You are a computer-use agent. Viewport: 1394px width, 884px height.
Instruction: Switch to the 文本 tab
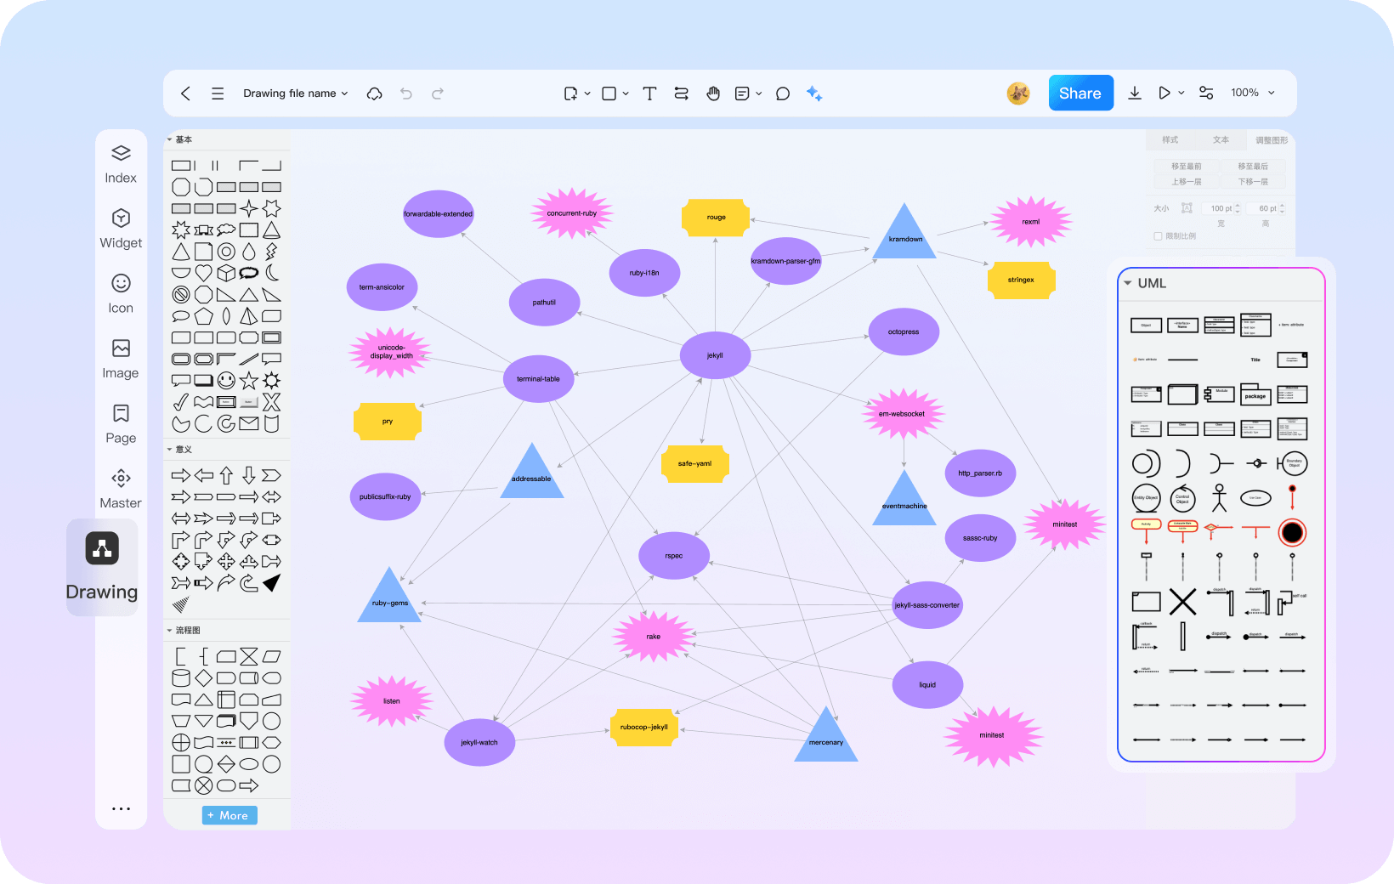pyautogui.click(x=1221, y=140)
